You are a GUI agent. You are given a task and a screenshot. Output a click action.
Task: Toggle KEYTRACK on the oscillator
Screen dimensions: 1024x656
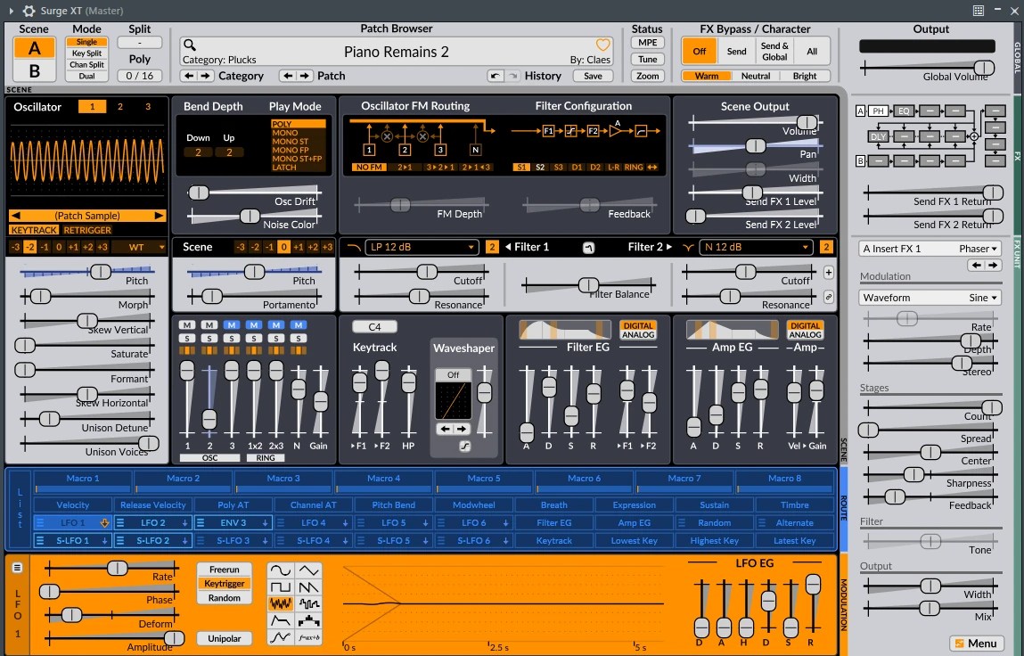tap(34, 230)
